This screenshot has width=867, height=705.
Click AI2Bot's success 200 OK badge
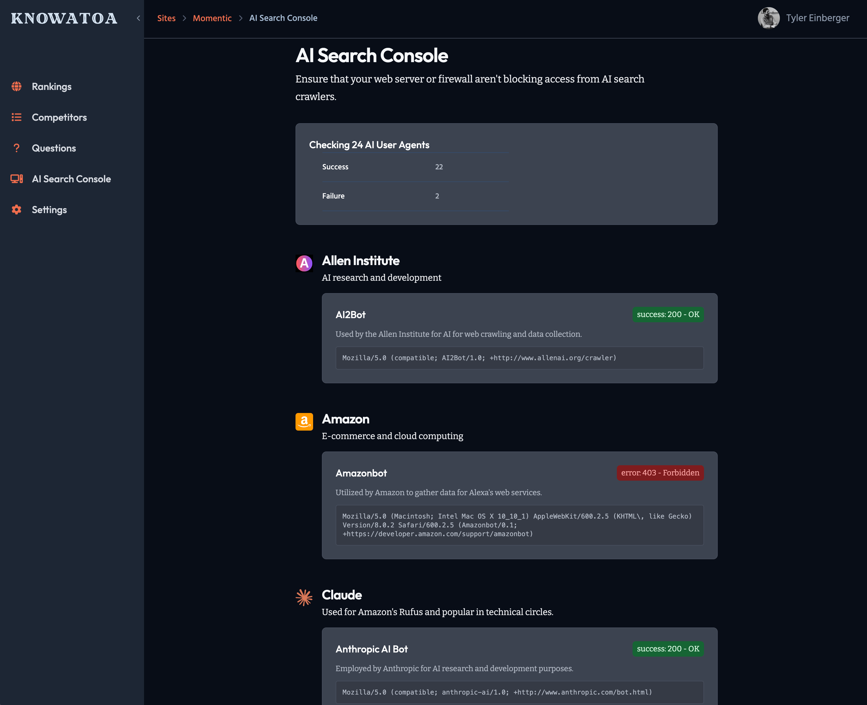(668, 314)
